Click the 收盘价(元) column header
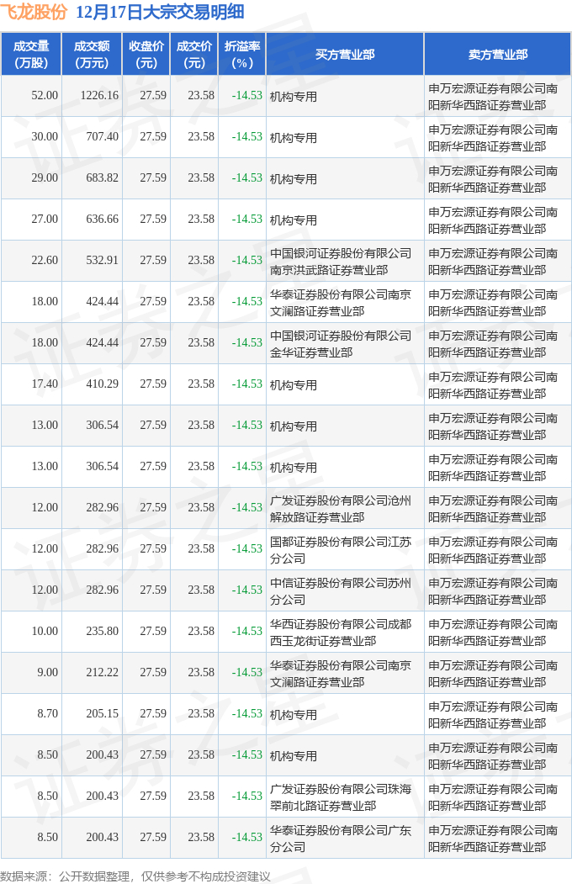The image size is (572, 884). (x=146, y=55)
